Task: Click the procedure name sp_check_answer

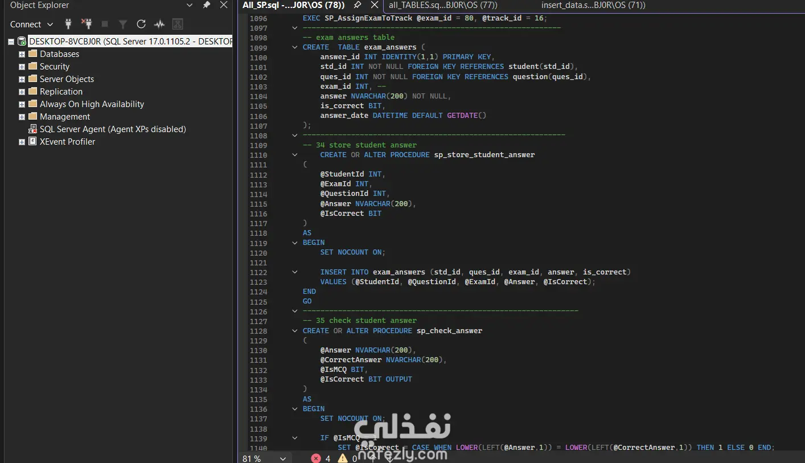Action: coord(449,330)
